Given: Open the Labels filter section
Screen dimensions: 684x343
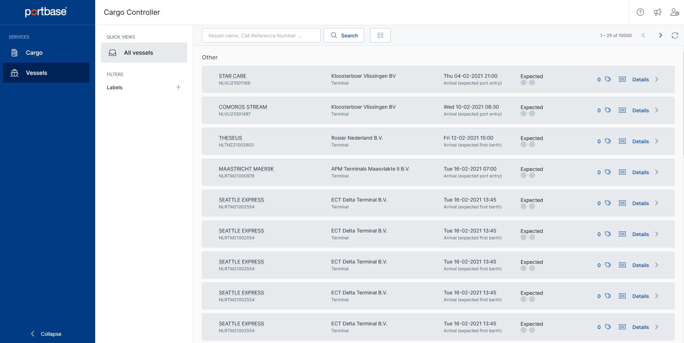Looking at the screenshot, I should tap(114, 87).
